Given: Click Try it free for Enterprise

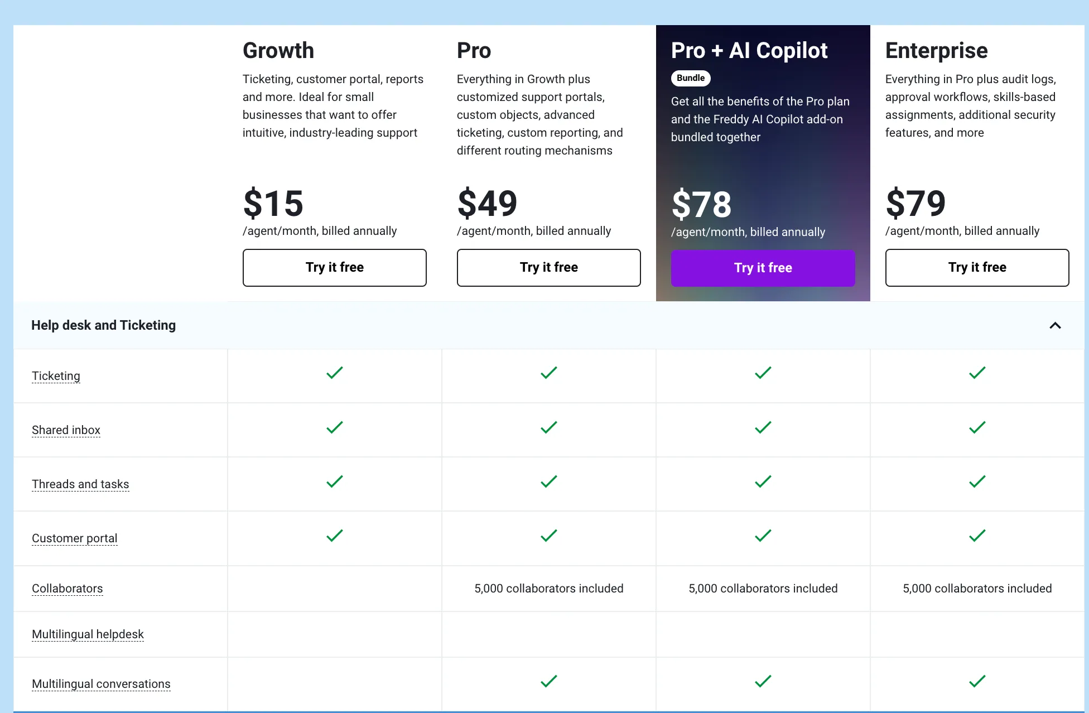Looking at the screenshot, I should tap(977, 267).
